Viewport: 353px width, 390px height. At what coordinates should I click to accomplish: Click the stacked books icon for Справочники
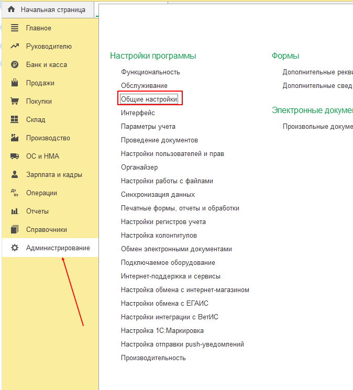15,229
